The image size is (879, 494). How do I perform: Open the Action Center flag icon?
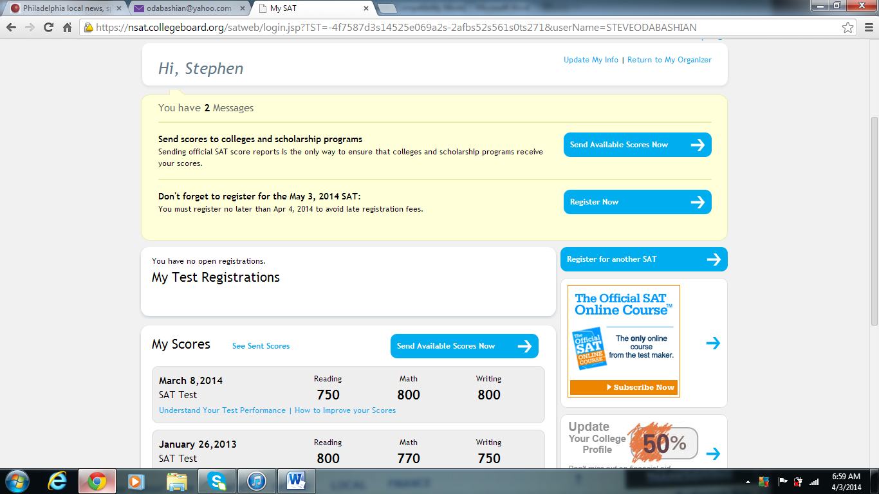click(x=783, y=481)
